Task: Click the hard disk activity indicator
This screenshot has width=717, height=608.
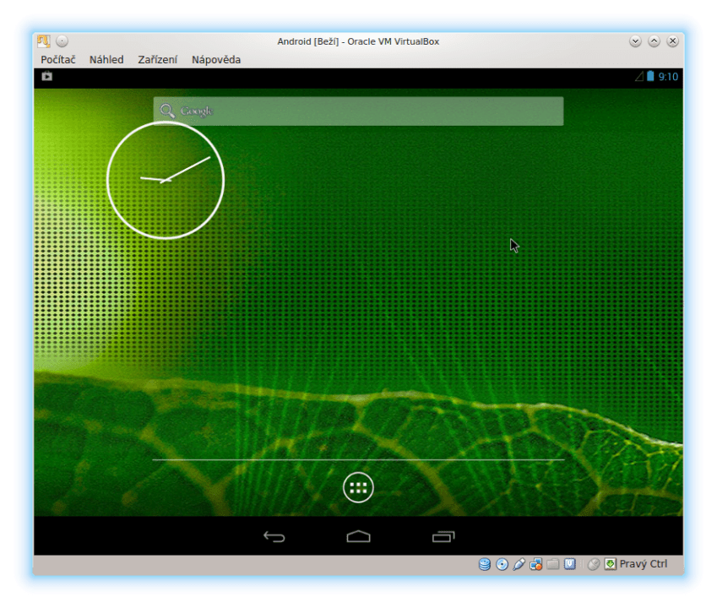Action: click(x=485, y=564)
